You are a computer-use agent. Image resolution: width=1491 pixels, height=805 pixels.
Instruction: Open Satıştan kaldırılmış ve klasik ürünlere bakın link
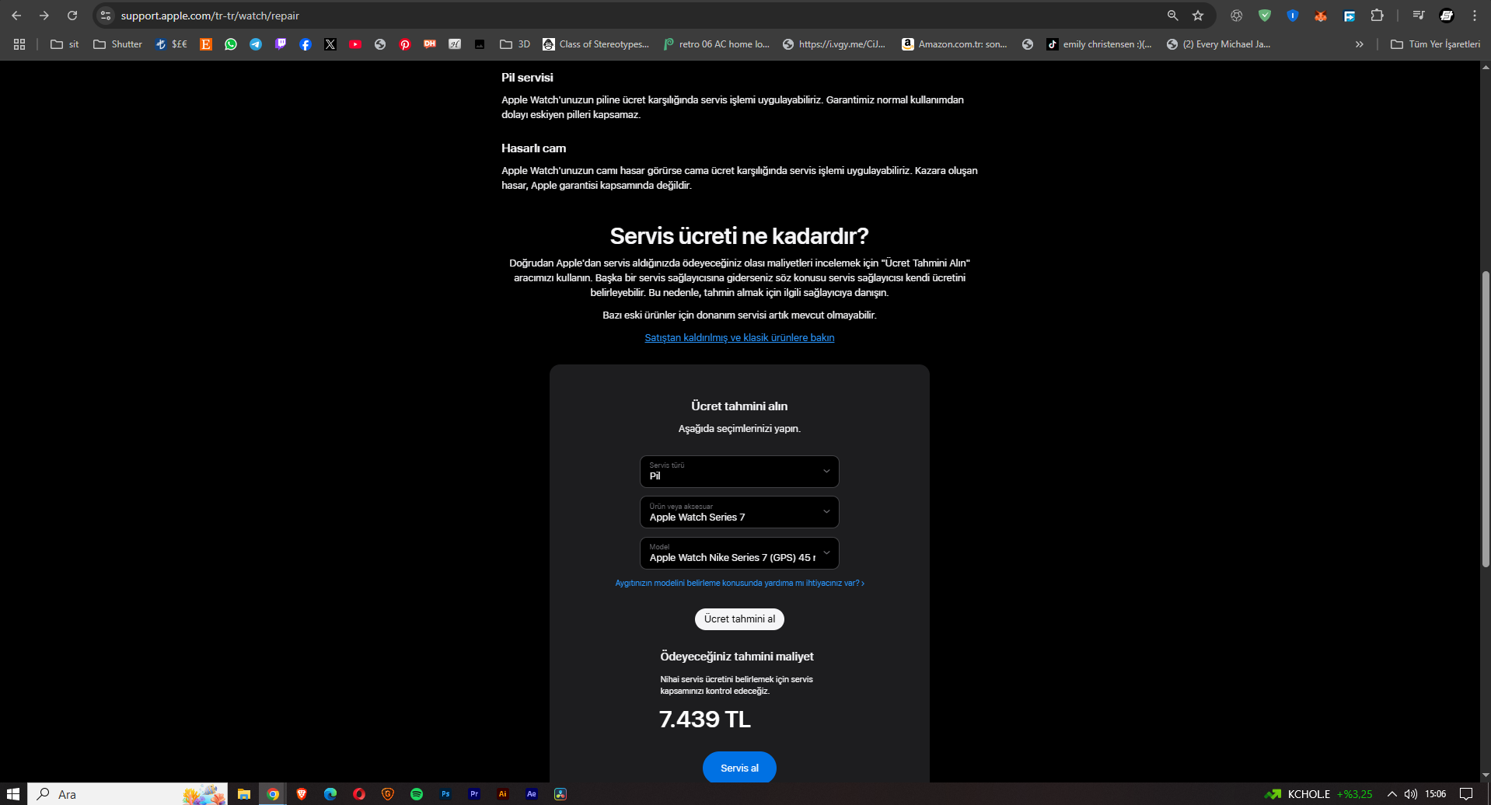pyautogui.click(x=739, y=338)
